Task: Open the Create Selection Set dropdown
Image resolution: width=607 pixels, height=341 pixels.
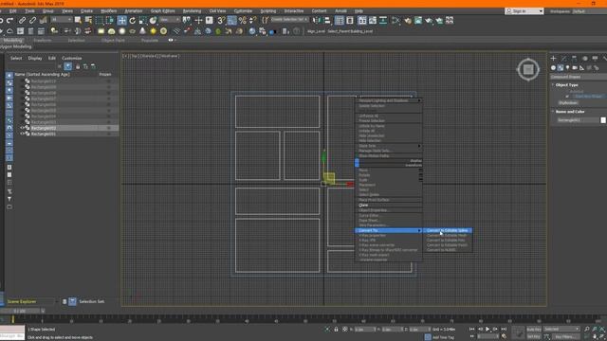Action: (289, 19)
